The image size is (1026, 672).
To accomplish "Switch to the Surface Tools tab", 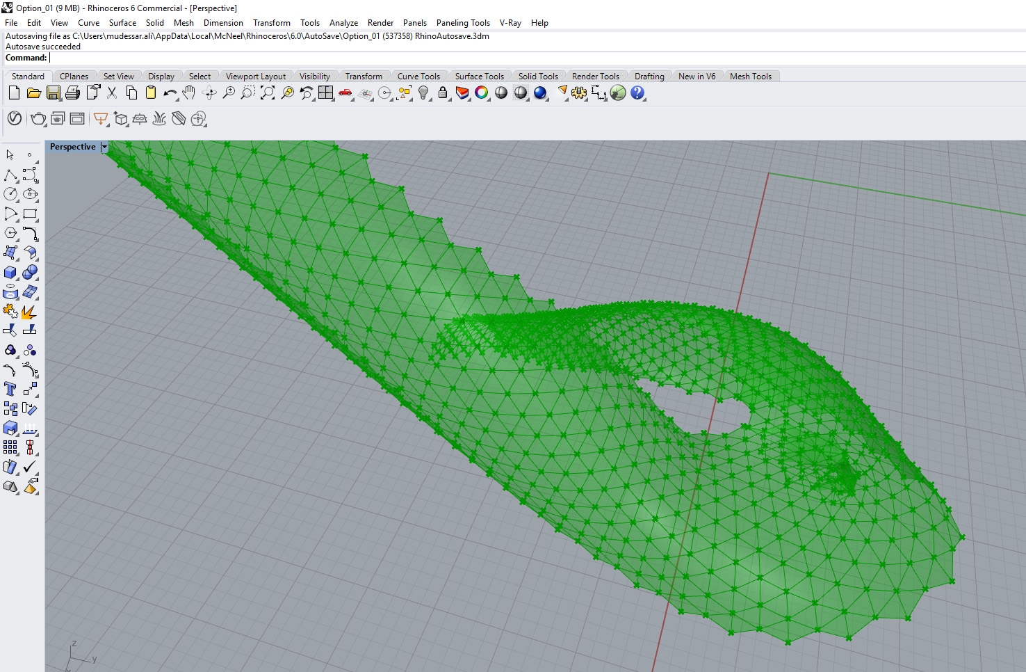I will [480, 77].
